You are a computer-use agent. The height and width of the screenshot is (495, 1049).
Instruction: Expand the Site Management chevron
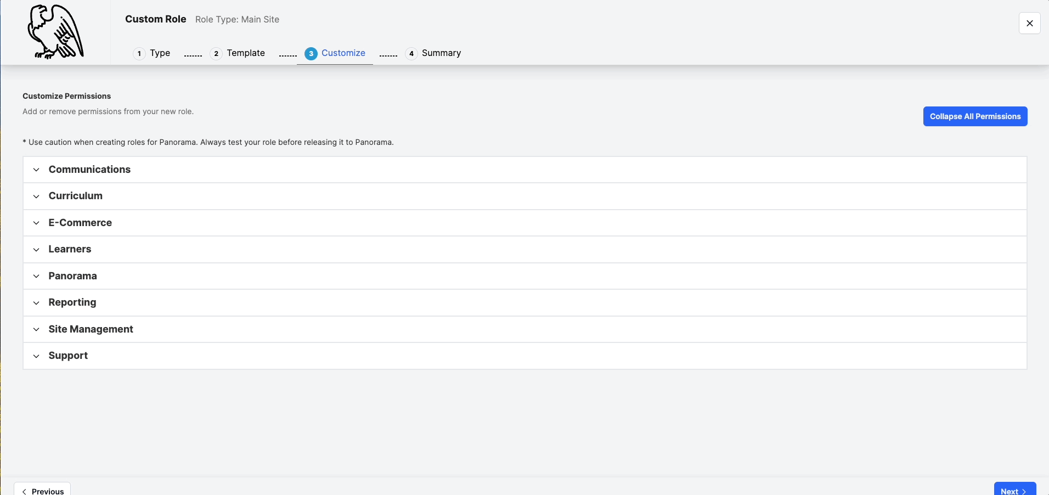36,329
